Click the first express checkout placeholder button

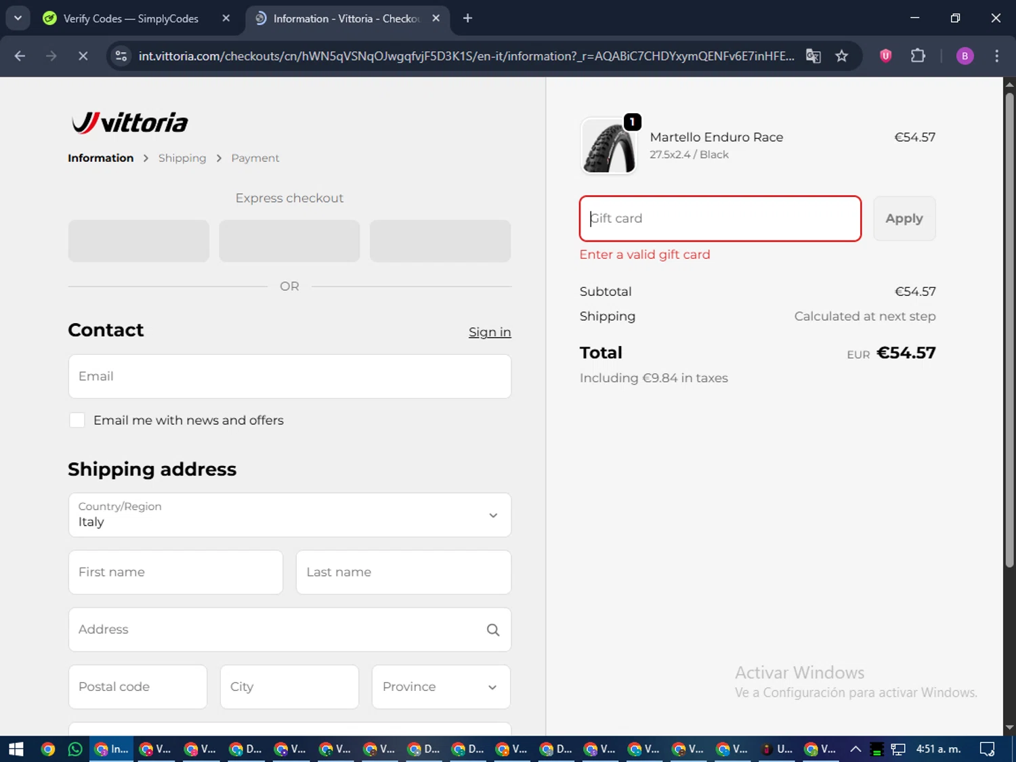(139, 241)
